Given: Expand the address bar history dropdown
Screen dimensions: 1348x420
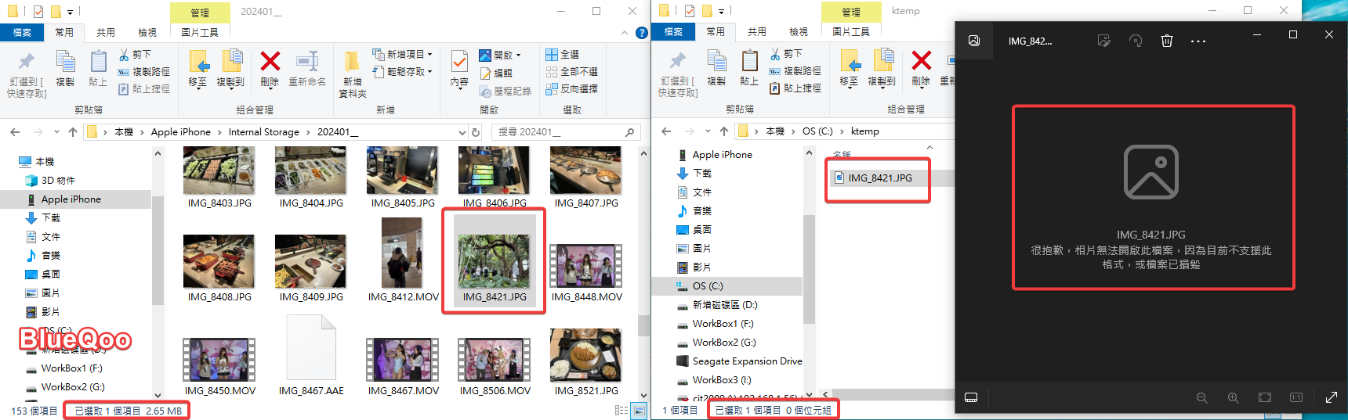Looking at the screenshot, I should 462,132.
